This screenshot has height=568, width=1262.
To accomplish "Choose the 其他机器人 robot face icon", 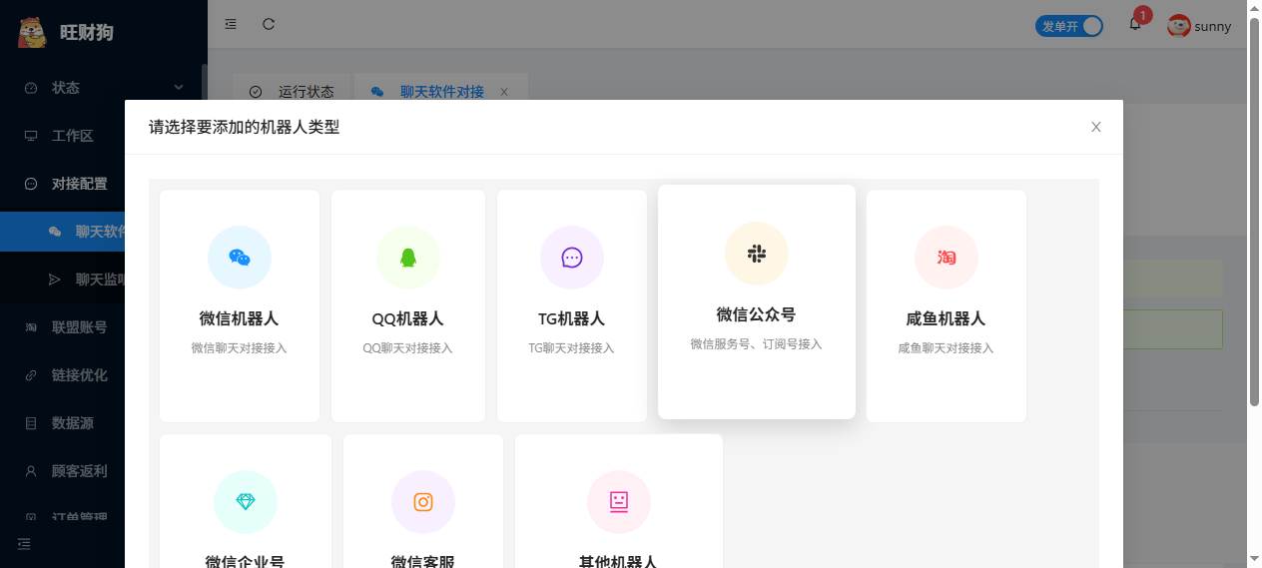I will pos(619,502).
